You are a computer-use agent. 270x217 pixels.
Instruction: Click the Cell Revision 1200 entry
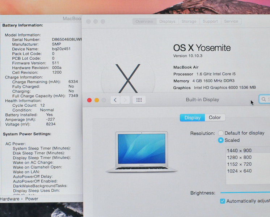click(37, 72)
